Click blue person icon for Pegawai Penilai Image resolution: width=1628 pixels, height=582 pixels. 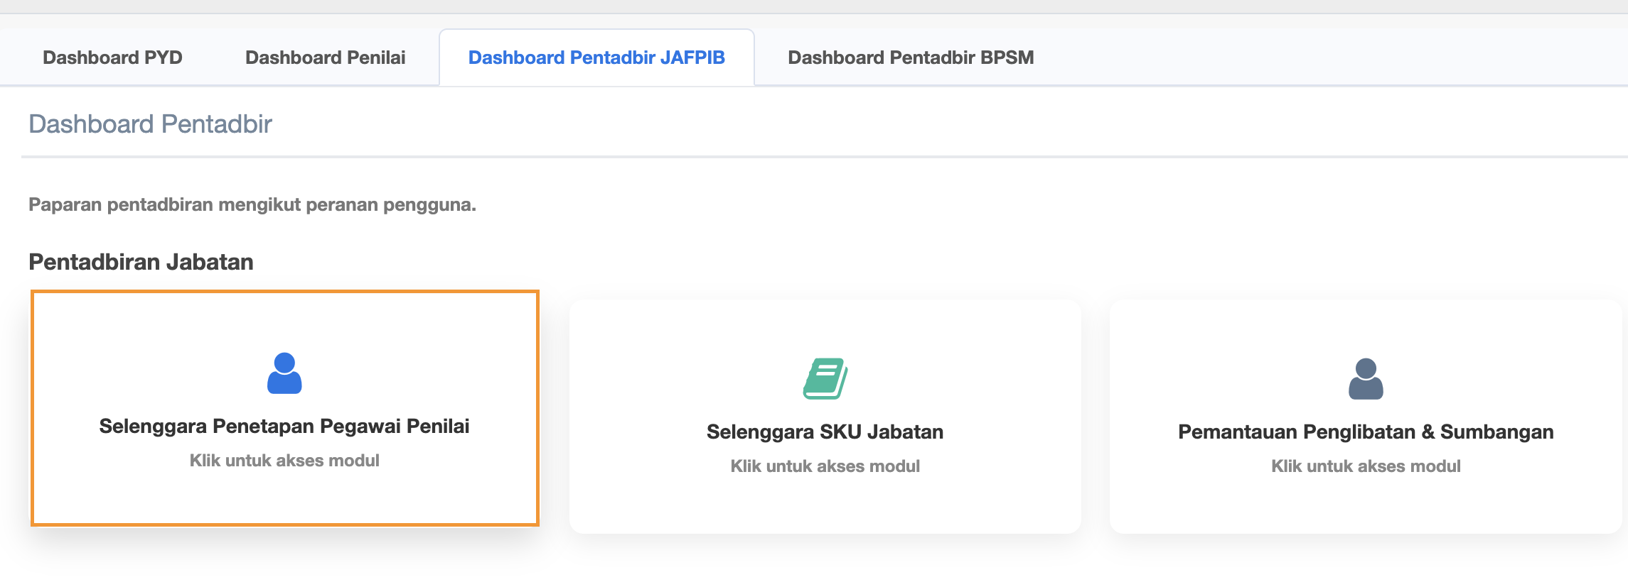pos(284,373)
